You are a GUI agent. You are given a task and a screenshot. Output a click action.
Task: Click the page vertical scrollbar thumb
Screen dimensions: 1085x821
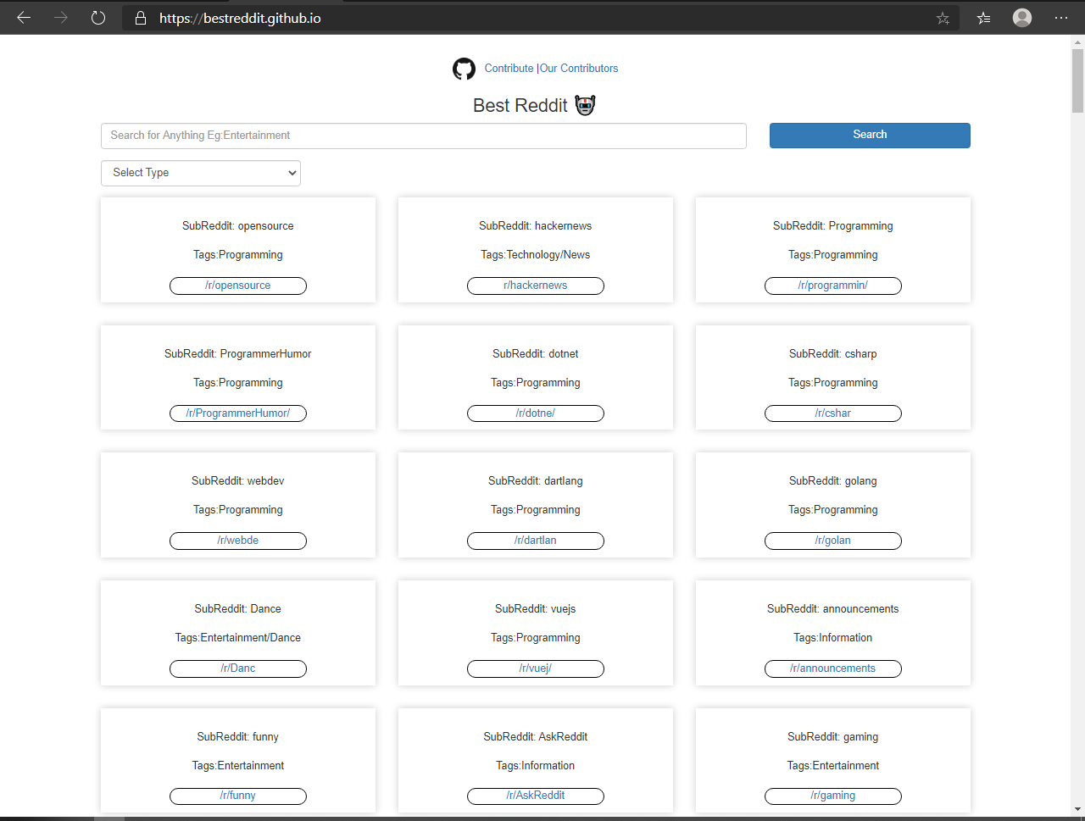1077,80
